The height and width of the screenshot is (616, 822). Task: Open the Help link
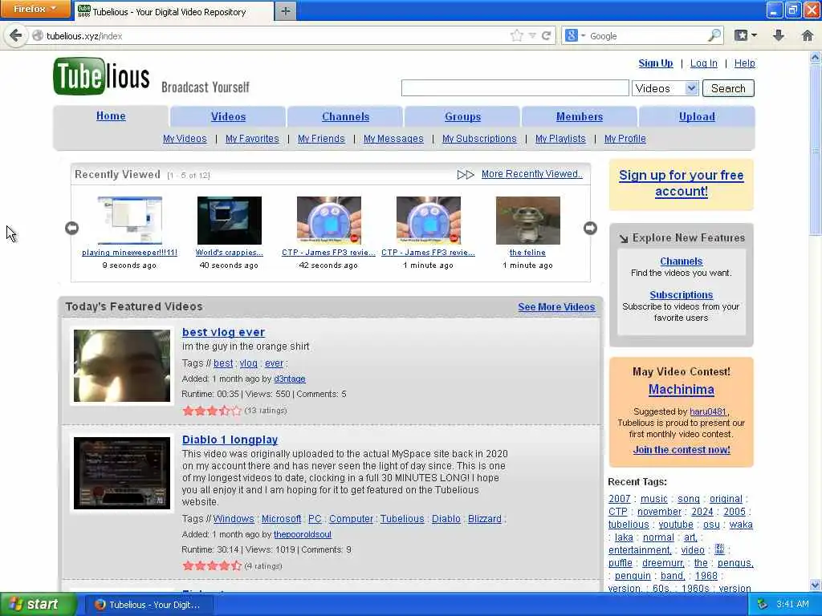[744, 63]
